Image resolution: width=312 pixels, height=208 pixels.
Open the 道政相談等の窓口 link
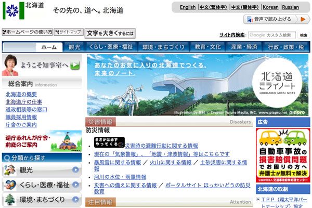click(27, 109)
